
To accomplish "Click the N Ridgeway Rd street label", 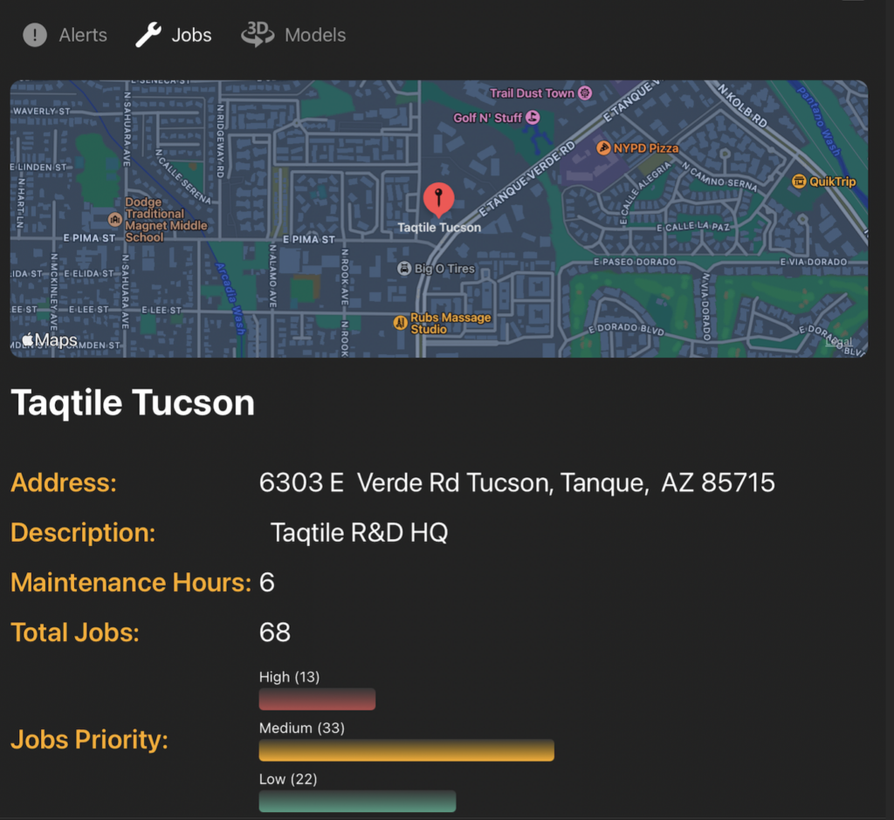I will tap(220, 141).
